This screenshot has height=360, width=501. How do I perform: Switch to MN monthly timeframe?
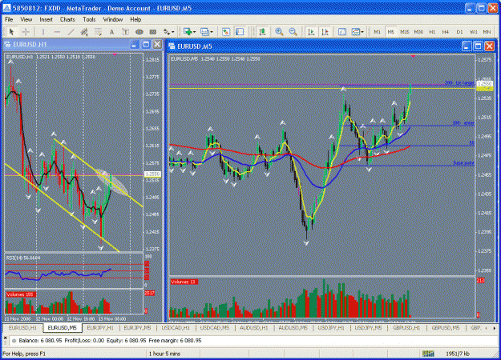point(487,32)
